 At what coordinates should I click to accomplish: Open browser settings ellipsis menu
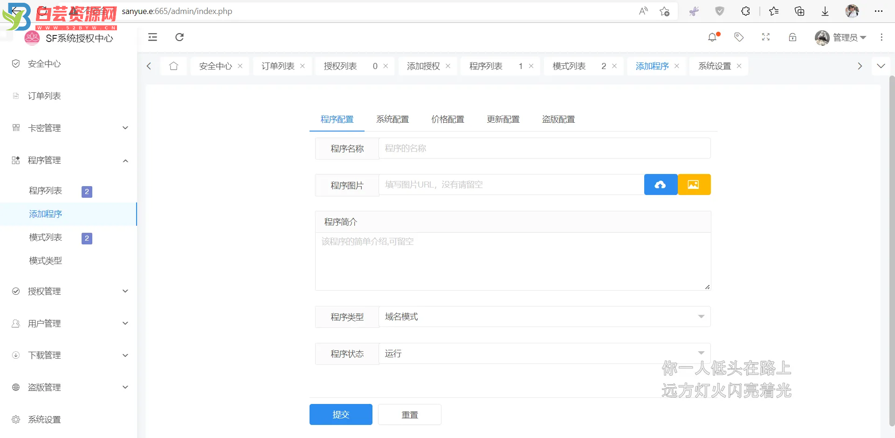(x=879, y=11)
